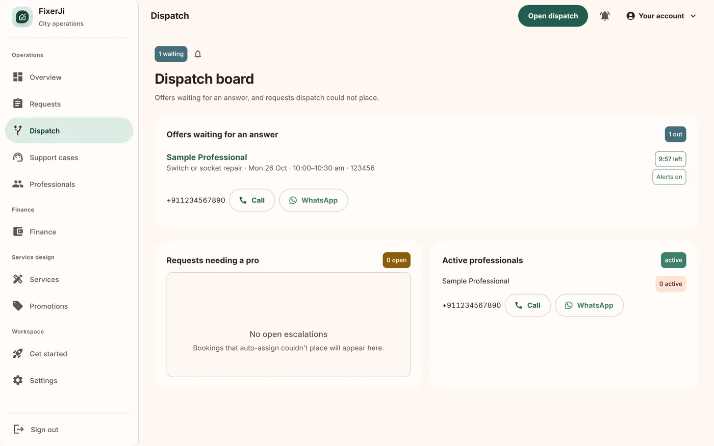Open Settings in the Workspace section
This screenshot has width=714, height=446.
69,380
